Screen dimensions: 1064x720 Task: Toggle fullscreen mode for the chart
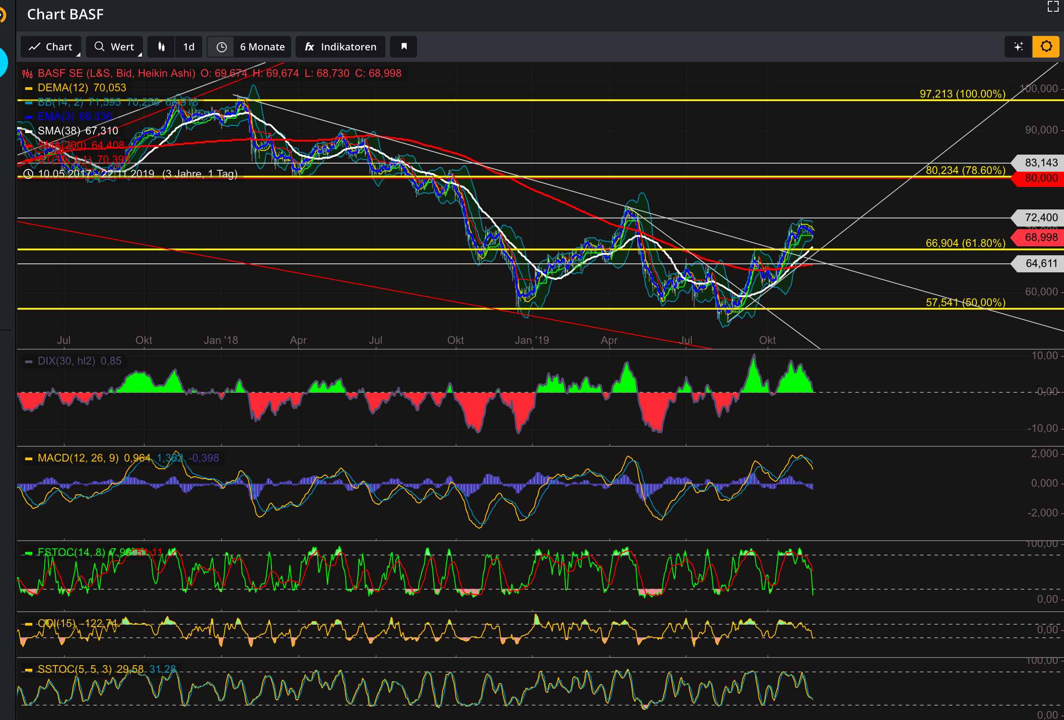point(1053,6)
